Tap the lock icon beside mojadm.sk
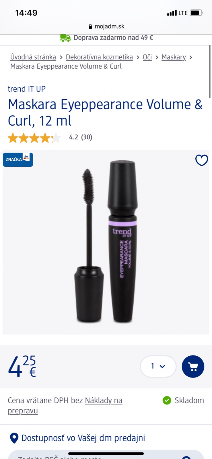Image resolution: width=212 pixels, height=459 pixels. point(90,26)
